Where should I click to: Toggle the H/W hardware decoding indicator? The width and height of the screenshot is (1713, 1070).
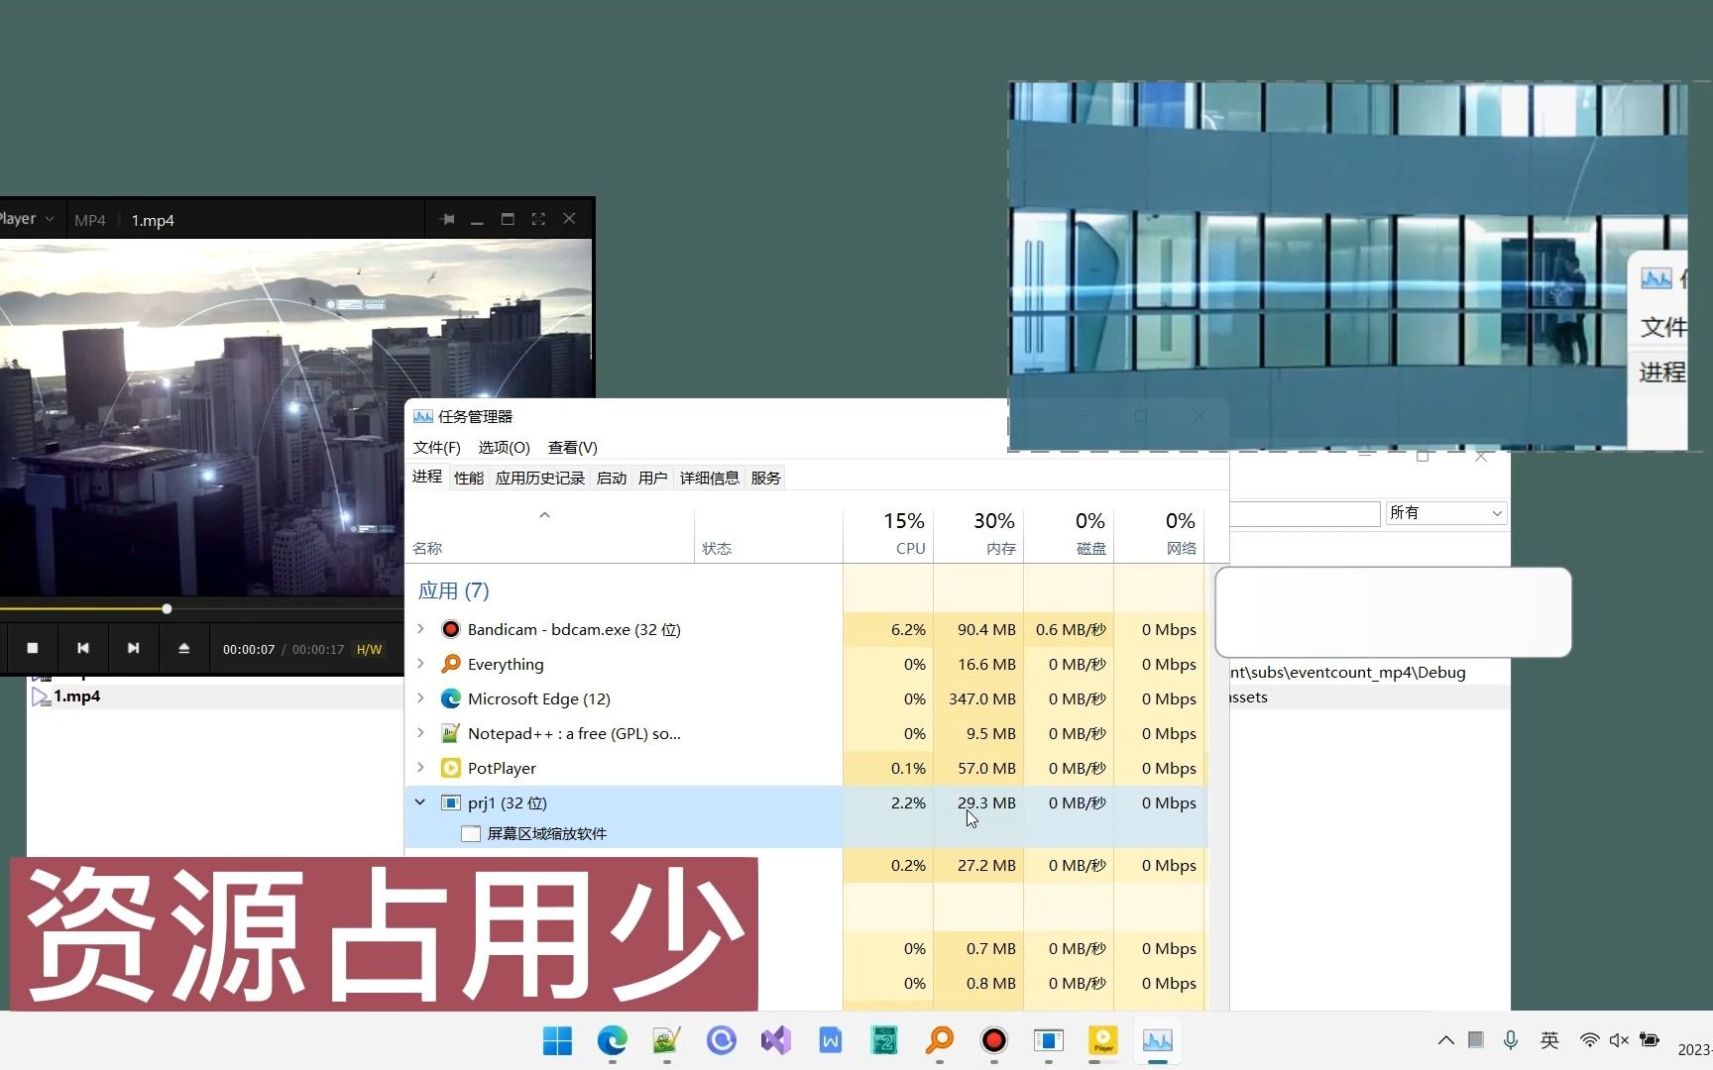point(369,649)
